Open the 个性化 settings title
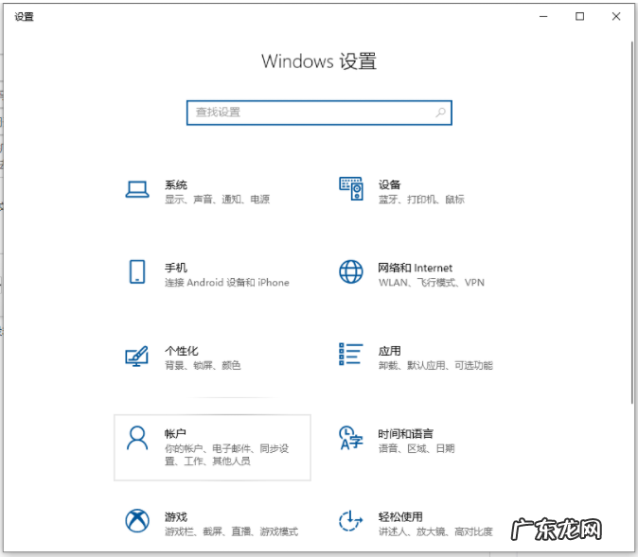The height and width of the screenshot is (557, 638). tap(182, 351)
